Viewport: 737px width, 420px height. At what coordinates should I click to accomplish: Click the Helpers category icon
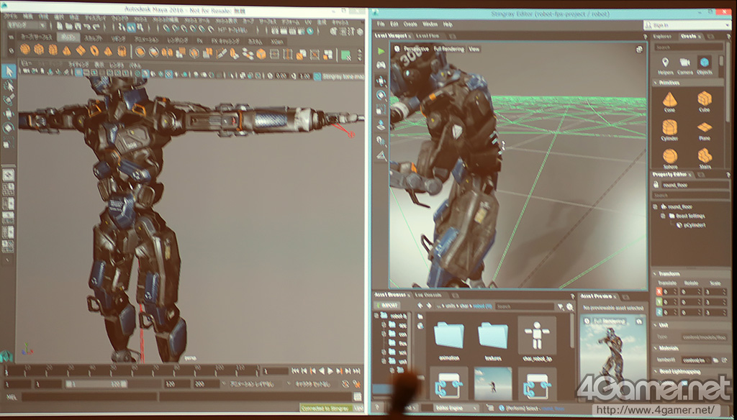665,63
